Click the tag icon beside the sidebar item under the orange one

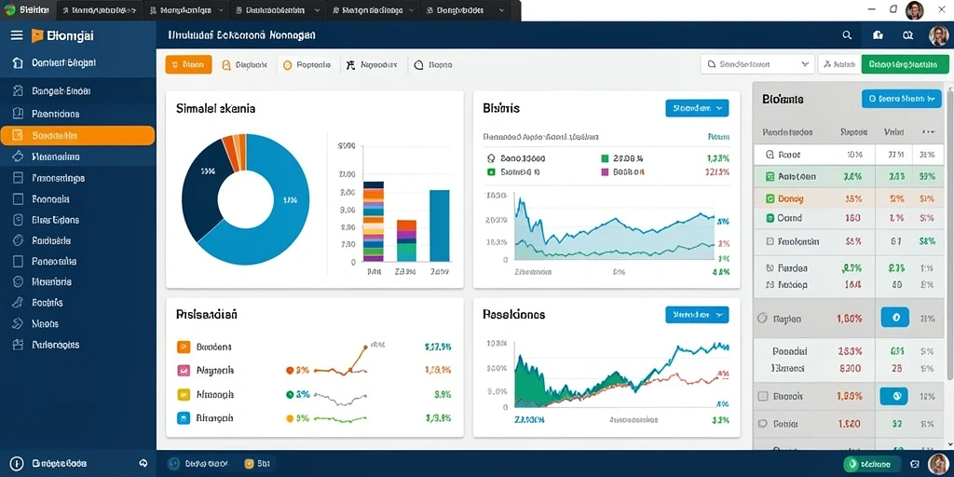click(18, 157)
